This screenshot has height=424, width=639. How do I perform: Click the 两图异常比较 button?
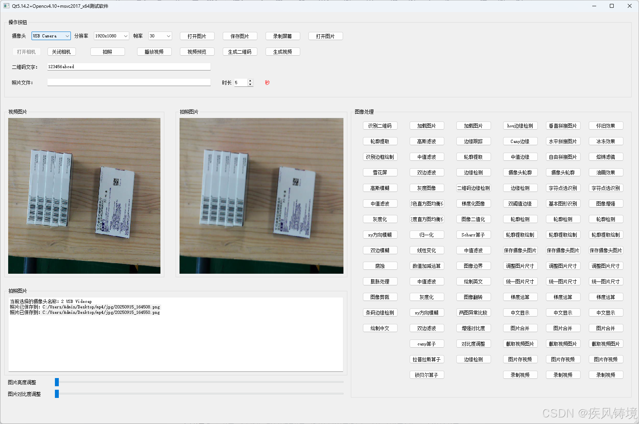click(474, 313)
